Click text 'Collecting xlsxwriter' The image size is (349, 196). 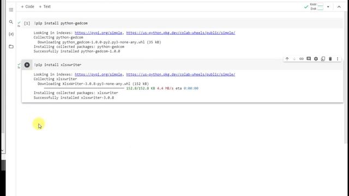pos(55,79)
